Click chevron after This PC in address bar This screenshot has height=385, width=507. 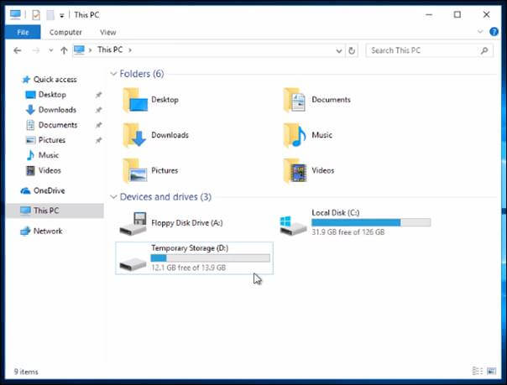[x=130, y=50]
